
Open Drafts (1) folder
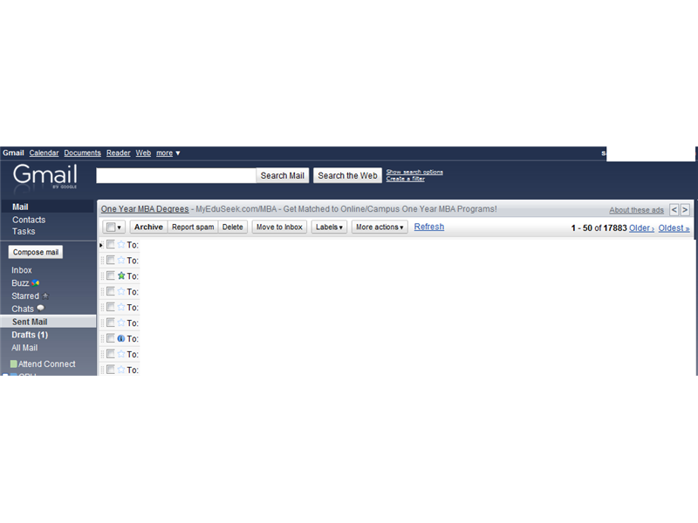coord(30,335)
